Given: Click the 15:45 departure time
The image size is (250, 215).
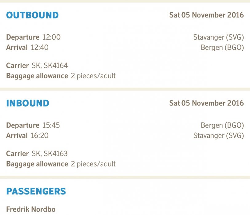Looking at the screenshot, I should pyautogui.click(x=51, y=125).
